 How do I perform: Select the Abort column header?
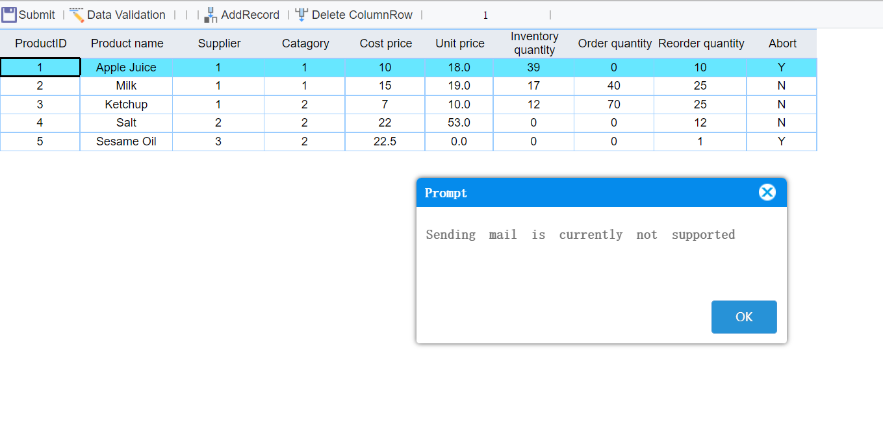[782, 43]
